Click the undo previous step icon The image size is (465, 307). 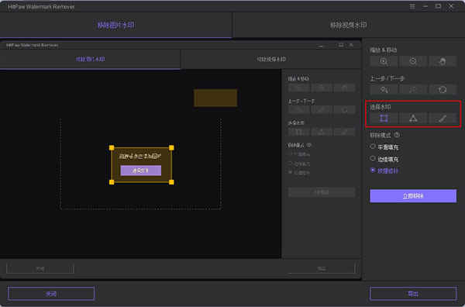pos(384,90)
